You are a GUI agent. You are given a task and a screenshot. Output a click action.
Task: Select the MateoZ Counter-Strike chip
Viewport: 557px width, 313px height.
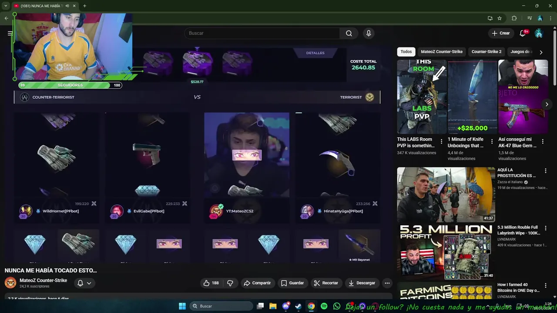[x=442, y=52]
